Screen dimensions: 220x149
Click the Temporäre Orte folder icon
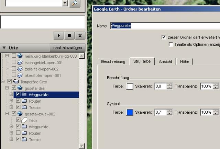(16, 81)
